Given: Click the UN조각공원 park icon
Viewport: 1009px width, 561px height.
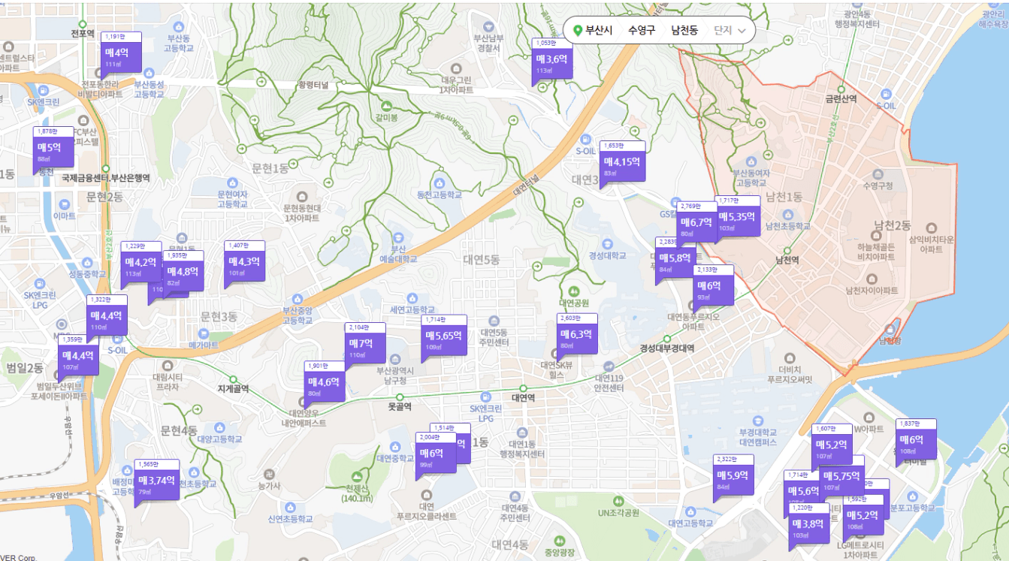Looking at the screenshot, I should 618,501.
